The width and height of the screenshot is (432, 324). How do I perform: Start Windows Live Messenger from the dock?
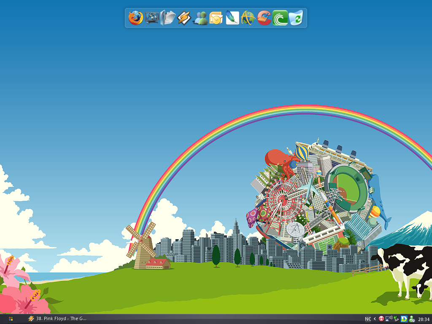199,19
